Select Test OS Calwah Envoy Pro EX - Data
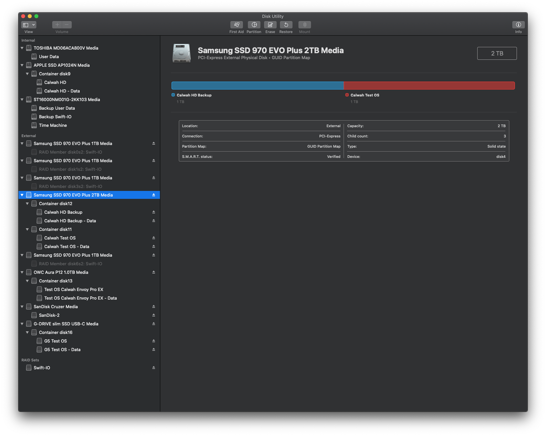 (89, 298)
